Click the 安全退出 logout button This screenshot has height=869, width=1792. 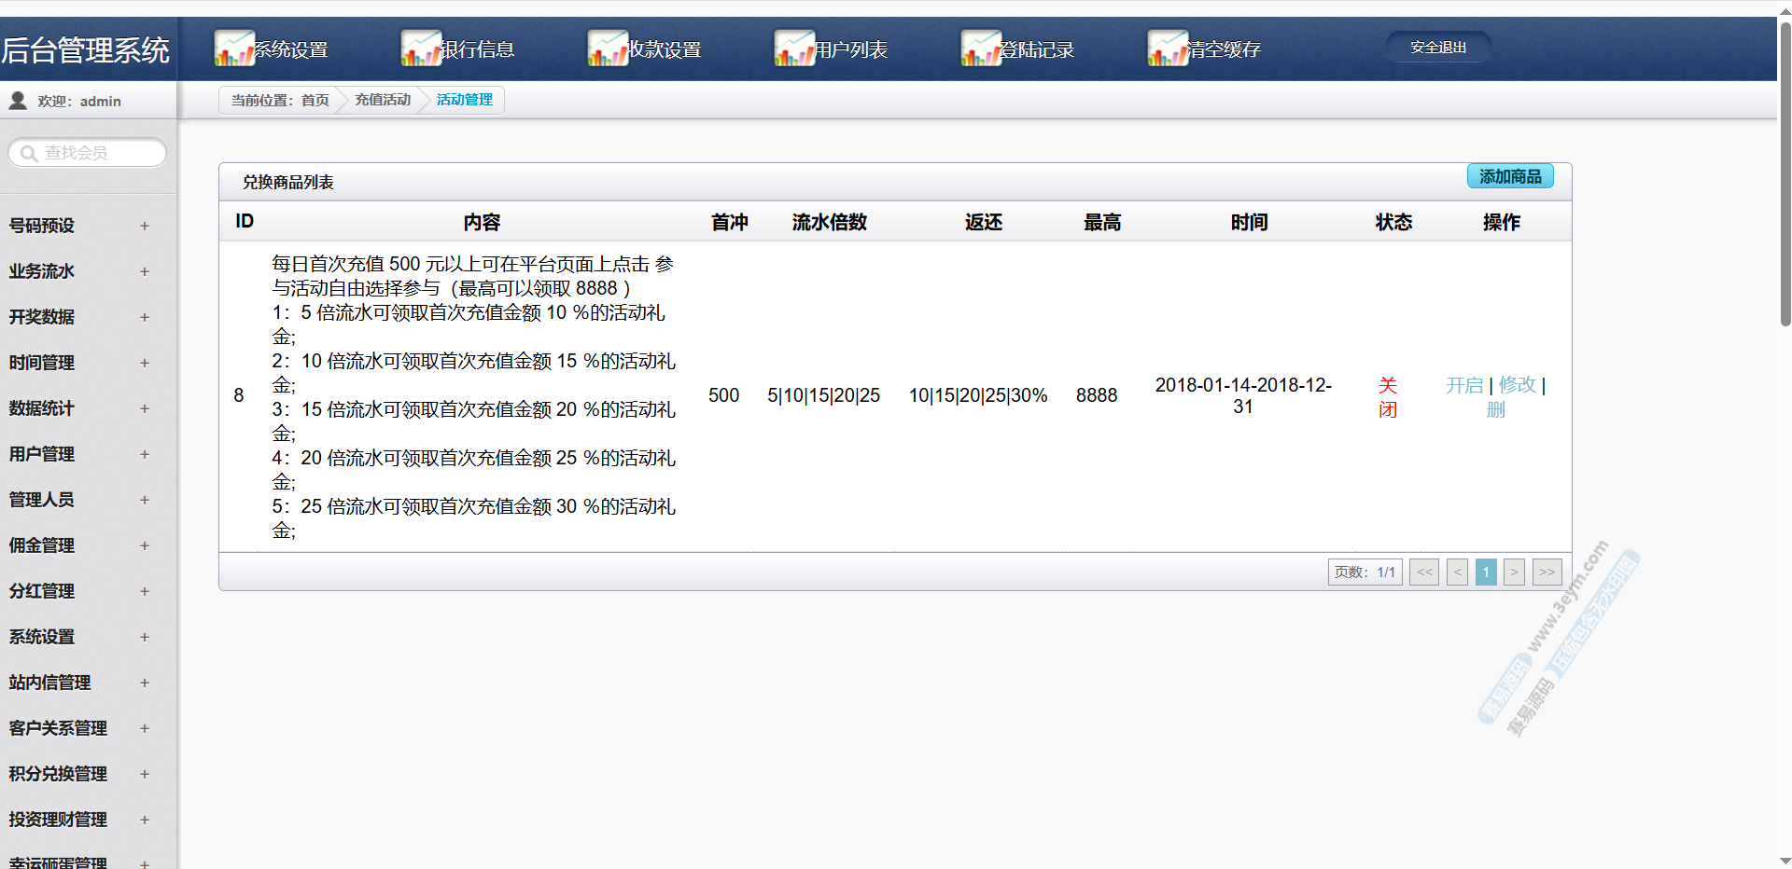(x=1437, y=47)
